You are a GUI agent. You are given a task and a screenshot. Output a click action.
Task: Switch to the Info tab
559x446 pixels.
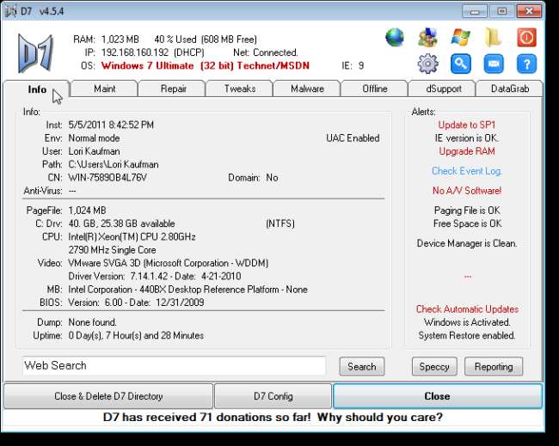click(37, 89)
